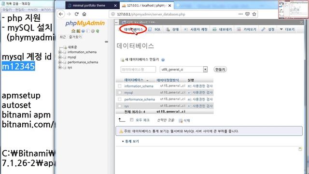The image size is (309, 174).
Task: Open the 설정 settings tab
Action: pos(268,29)
